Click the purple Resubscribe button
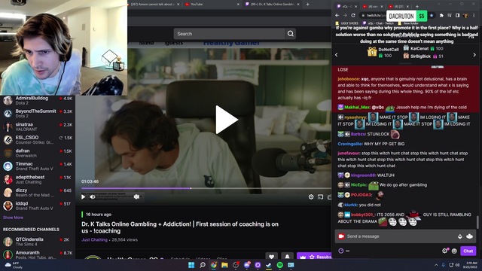The width and height of the screenshot is (482, 271). pyautogui.click(x=314, y=257)
